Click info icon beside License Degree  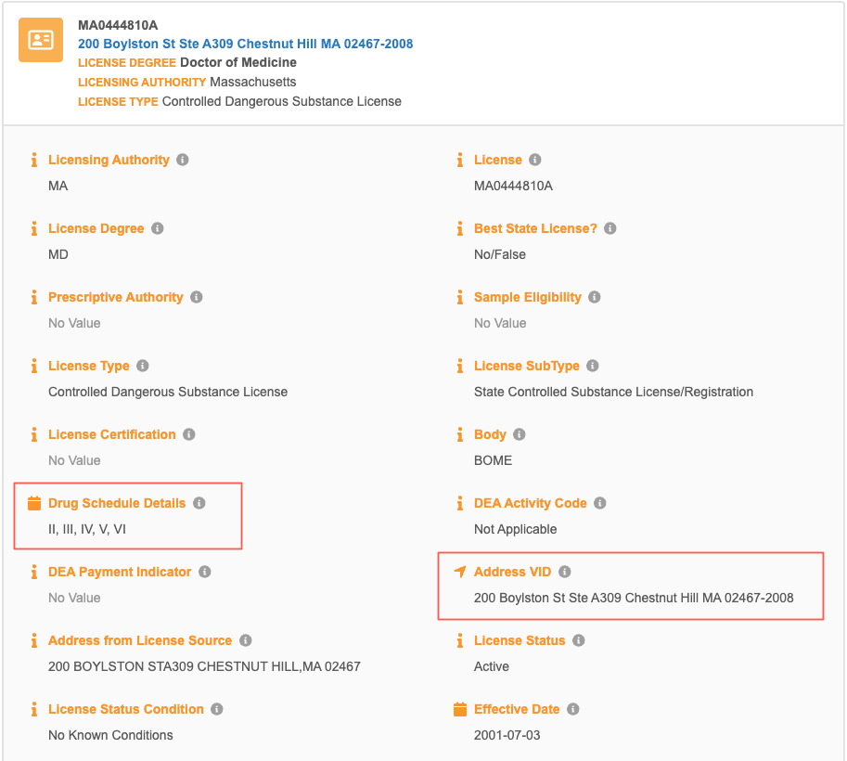click(x=158, y=228)
